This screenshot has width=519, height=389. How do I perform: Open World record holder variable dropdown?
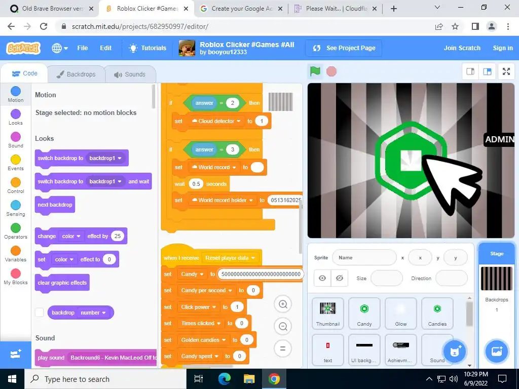click(223, 200)
